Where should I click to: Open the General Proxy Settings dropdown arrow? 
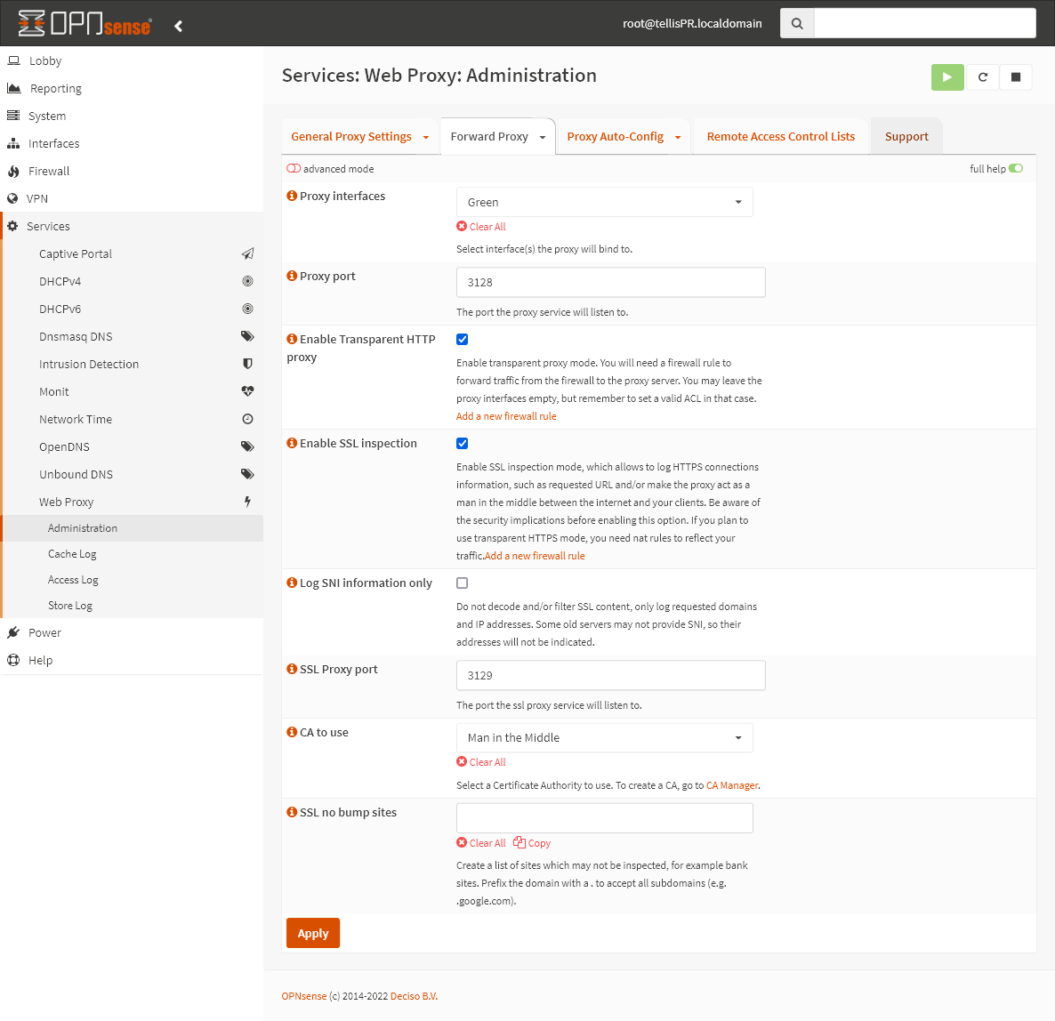pyautogui.click(x=425, y=137)
